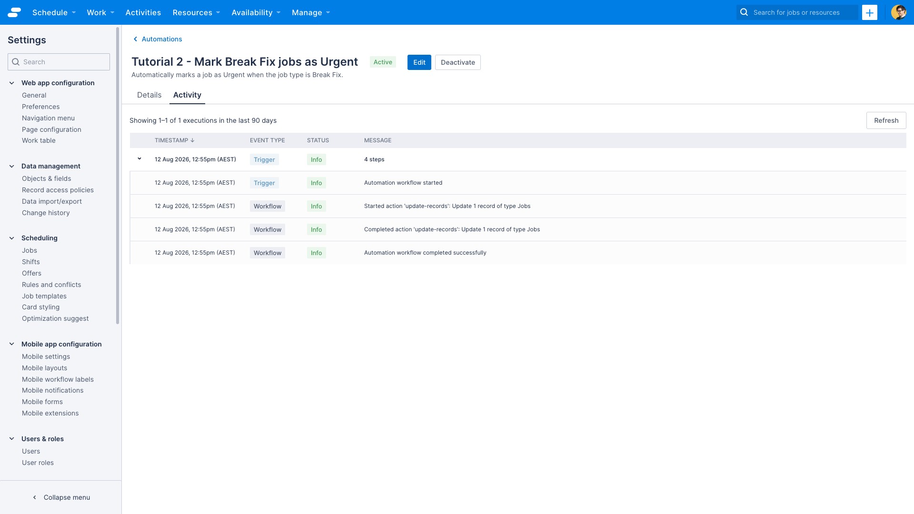Open User roles

(38, 463)
